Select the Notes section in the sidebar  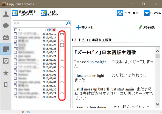click(x=6, y=49)
